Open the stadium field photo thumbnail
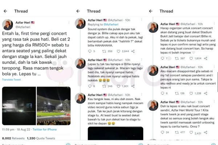This screenshot has width=218, height=145. 53,106
